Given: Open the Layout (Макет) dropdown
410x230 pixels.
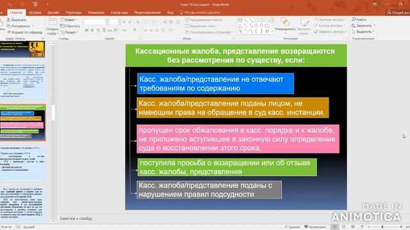Looking at the screenshot, I should pyautogui.click(x=69, y=20).
